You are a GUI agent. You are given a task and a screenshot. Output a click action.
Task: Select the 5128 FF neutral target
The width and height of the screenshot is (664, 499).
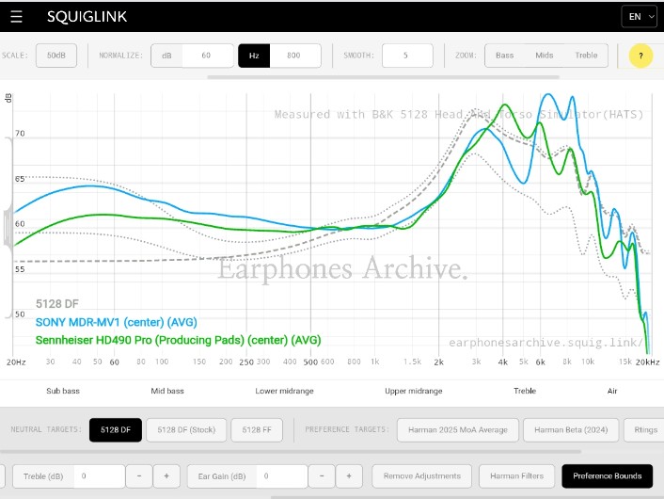tap(257, 430)
